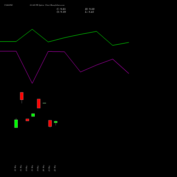Screen dimensions: 177x177
Task: Click the small red candle for 15 May
Action: (x=27, y=120)
